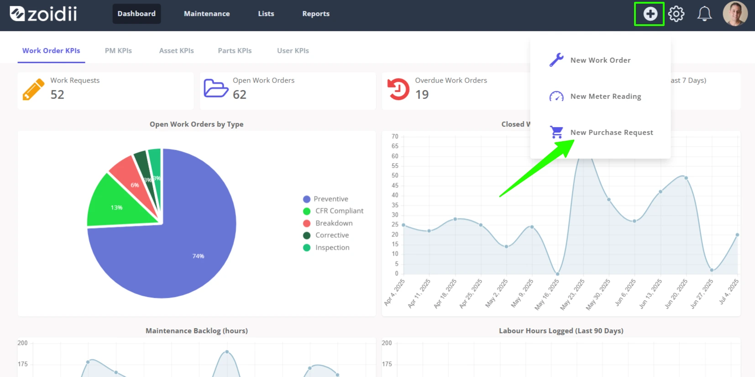
Task: Open the notifications bell
Action: point(704,14)
